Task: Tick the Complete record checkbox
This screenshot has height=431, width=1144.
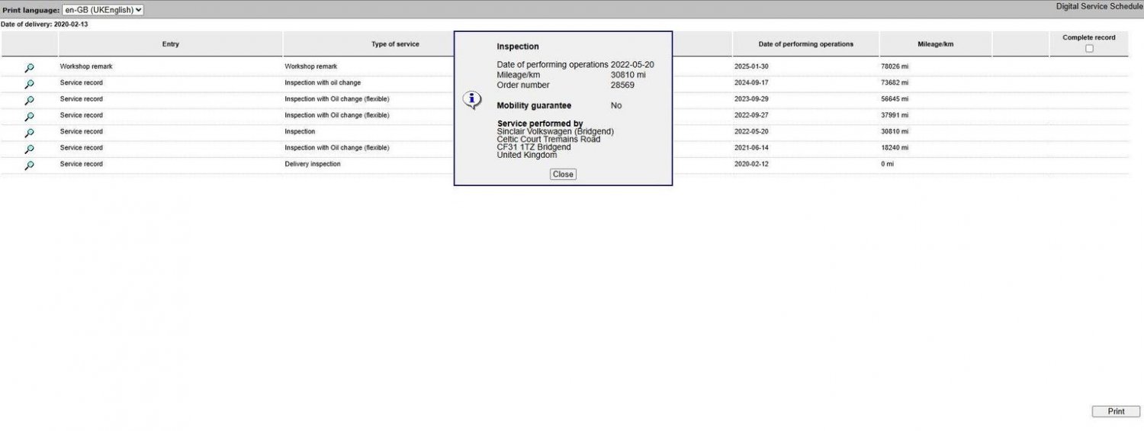Action: coord(1088,48)
